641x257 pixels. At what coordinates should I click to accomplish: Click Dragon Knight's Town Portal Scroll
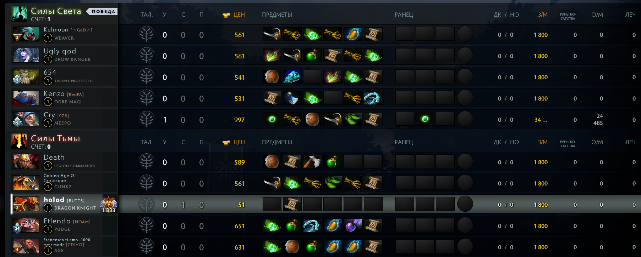pyautogui.click(x=292, y=204)
